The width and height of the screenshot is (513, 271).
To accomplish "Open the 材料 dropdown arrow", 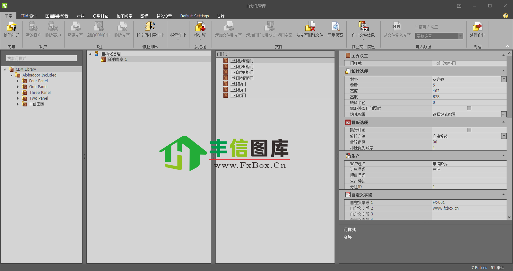I will click(x=504, y=79).
